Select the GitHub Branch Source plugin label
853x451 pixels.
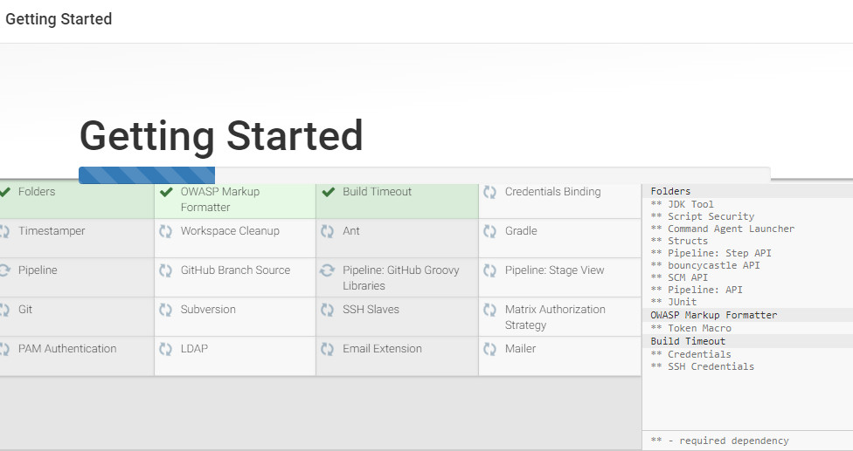(235, 270)
